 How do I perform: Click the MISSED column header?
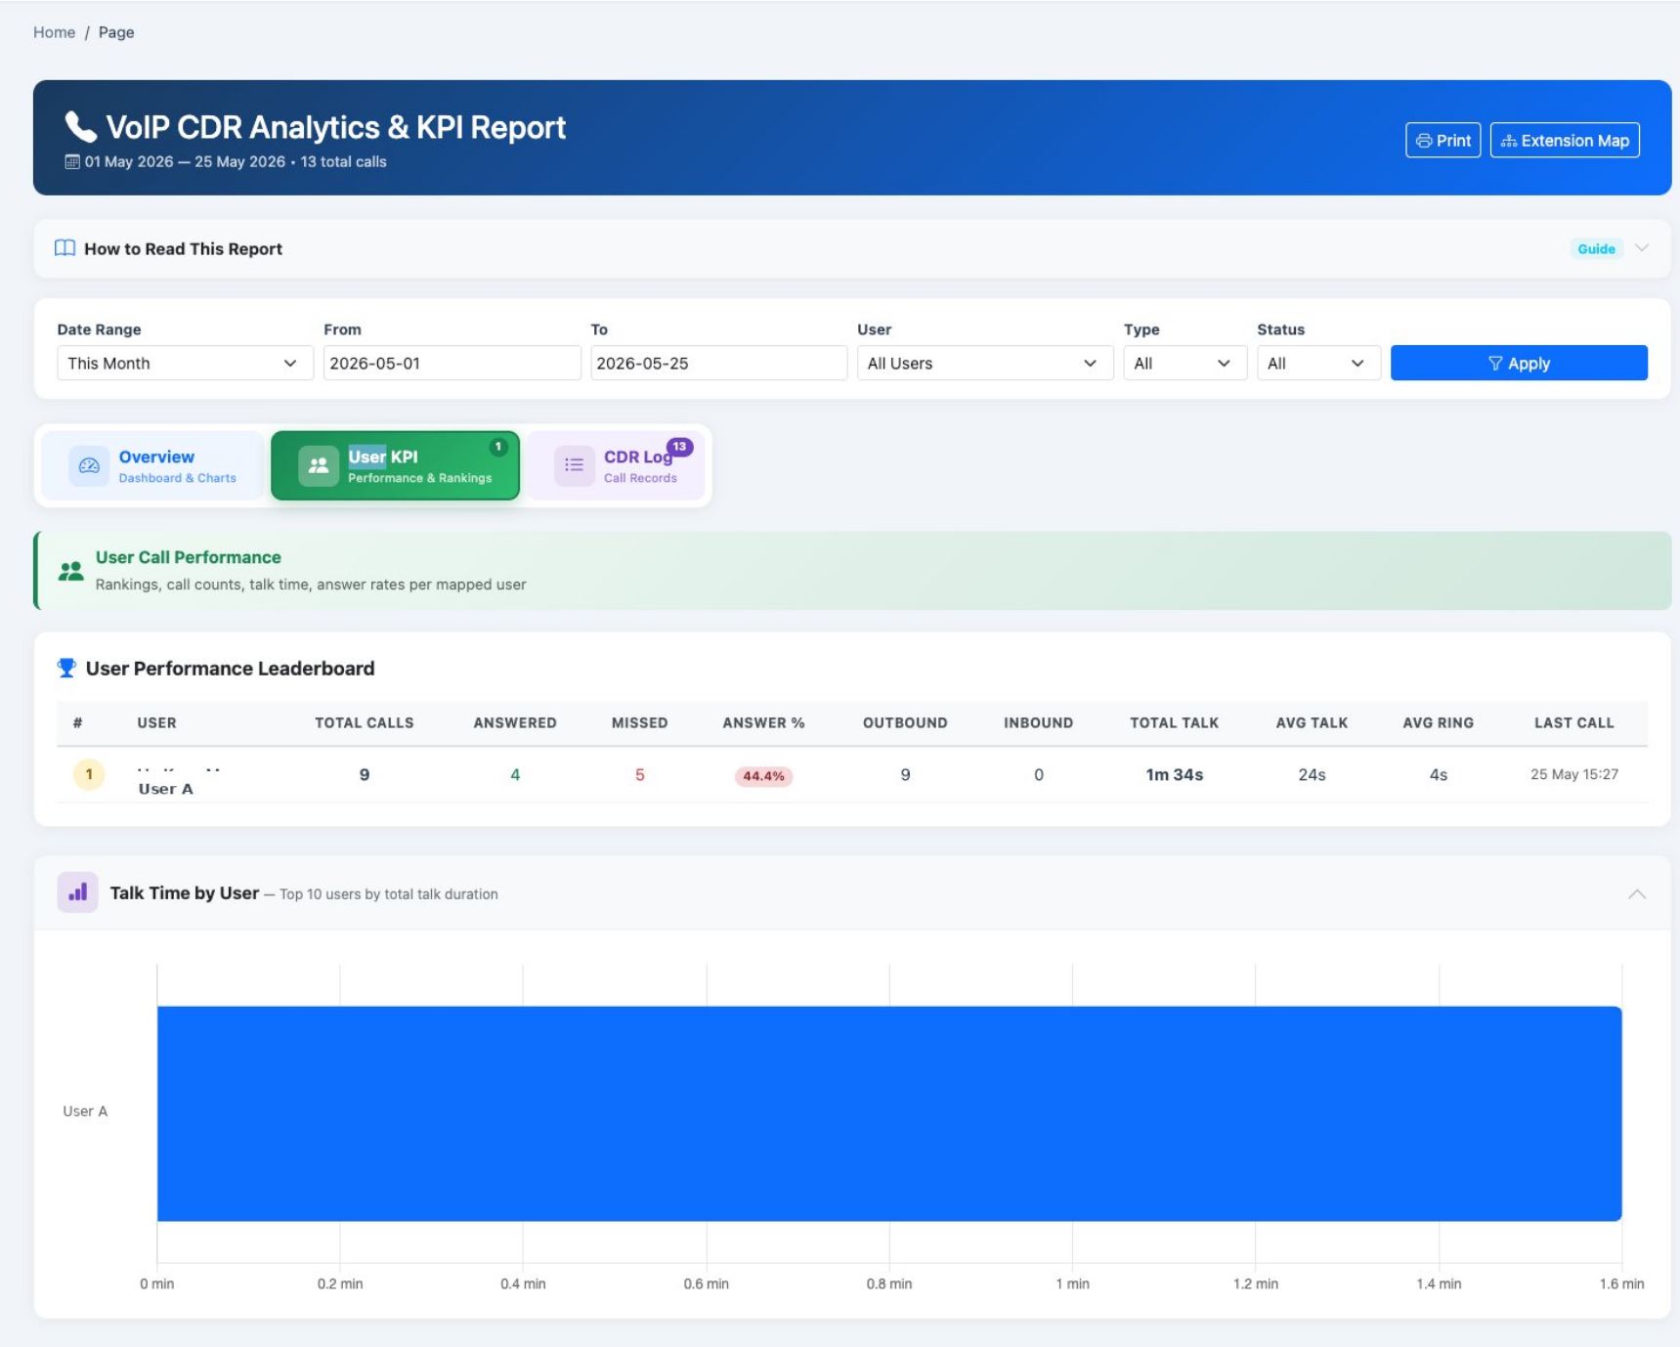[x=640, y=723]
